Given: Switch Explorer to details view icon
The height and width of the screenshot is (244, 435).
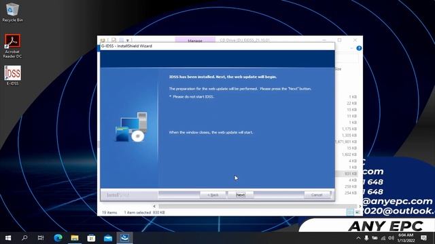Looking at the screenshot, I should click(350, 212).
